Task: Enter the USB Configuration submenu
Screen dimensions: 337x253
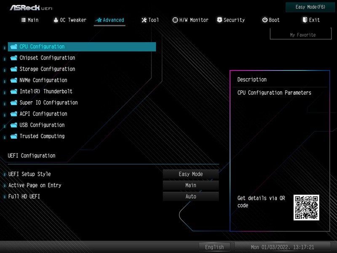Action: pyautogui.click(x=42, y=125)
